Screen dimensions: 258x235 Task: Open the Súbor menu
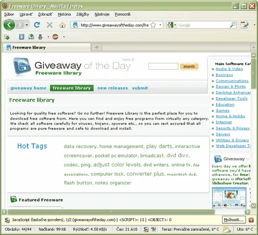click(9, 14)
